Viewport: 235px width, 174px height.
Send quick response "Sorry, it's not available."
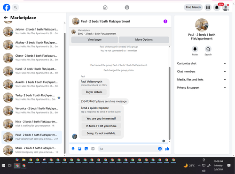click(101, 133)
